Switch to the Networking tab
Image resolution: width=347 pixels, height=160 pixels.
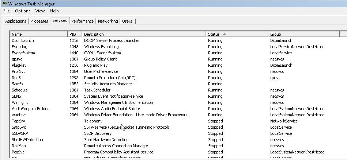pyautogui.click(x=108, y=21)
